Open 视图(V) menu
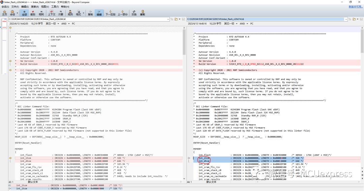This screenshot has height=191, width=364. coord(45,7)
